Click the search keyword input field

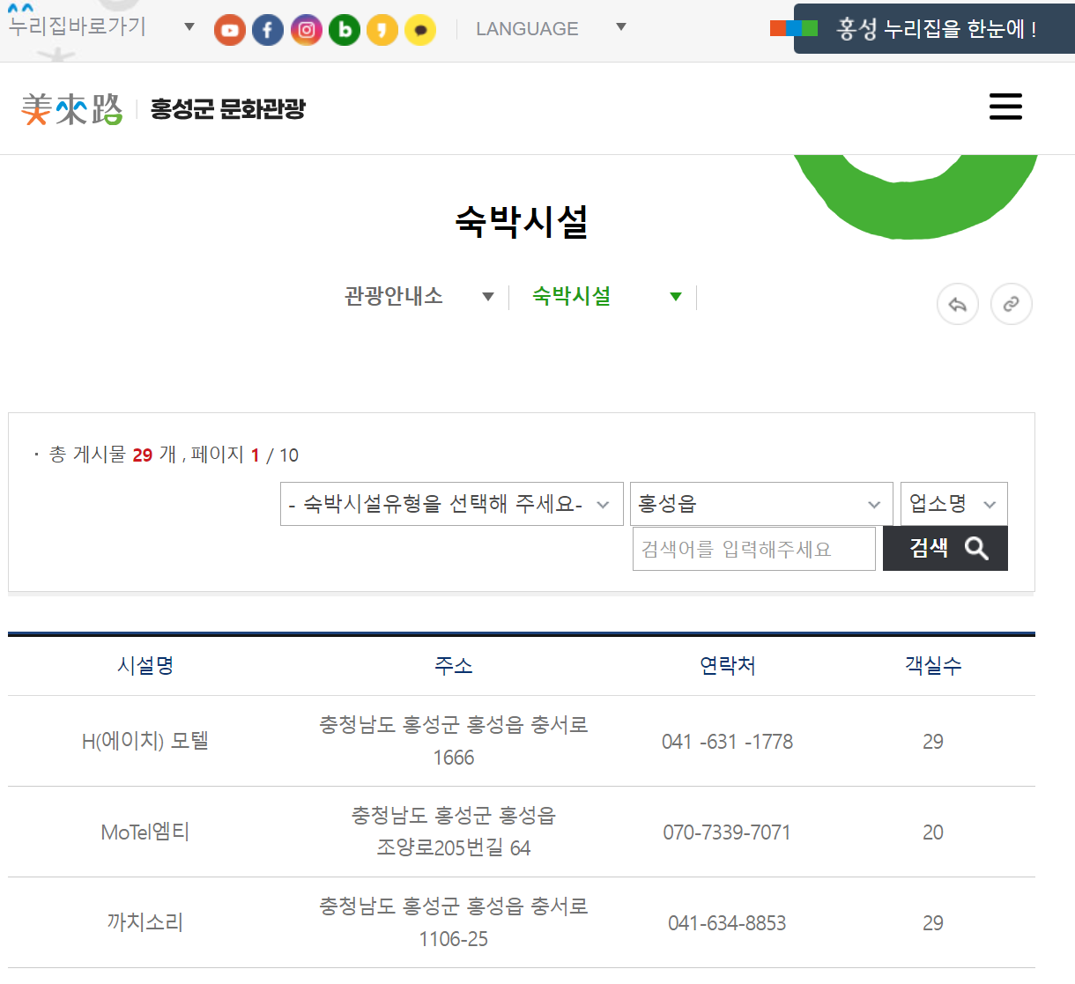[x=753, y=548]
